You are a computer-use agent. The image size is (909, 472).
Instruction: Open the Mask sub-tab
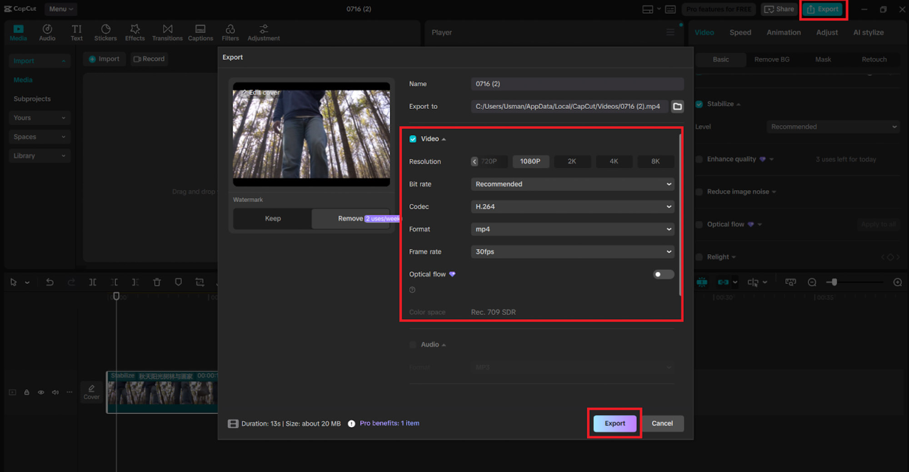pos(823,59)
